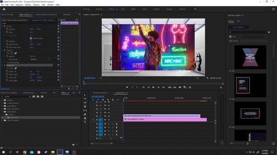Add marker in the Program Monitor
Image resolution: width=277 pixels, height=155 pixels.
click(x=127, y=87)
